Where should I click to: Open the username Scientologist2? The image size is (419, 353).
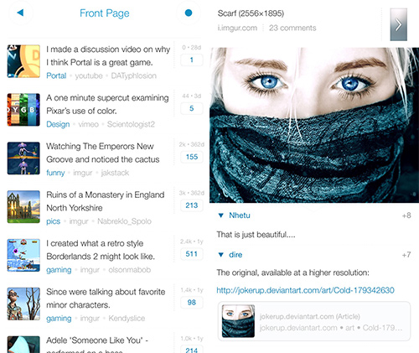click(131, 124)
